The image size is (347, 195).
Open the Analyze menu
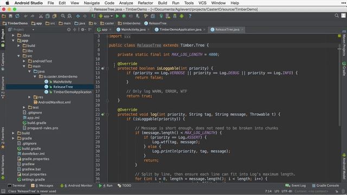(126, 3)
